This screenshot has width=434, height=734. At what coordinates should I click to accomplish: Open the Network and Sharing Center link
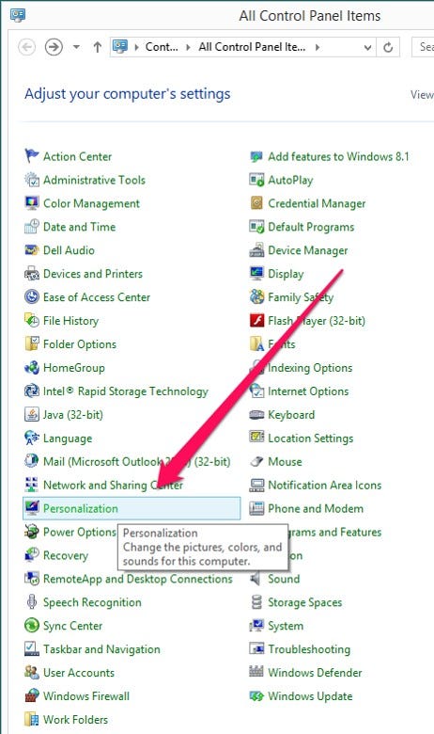[113, 485]
